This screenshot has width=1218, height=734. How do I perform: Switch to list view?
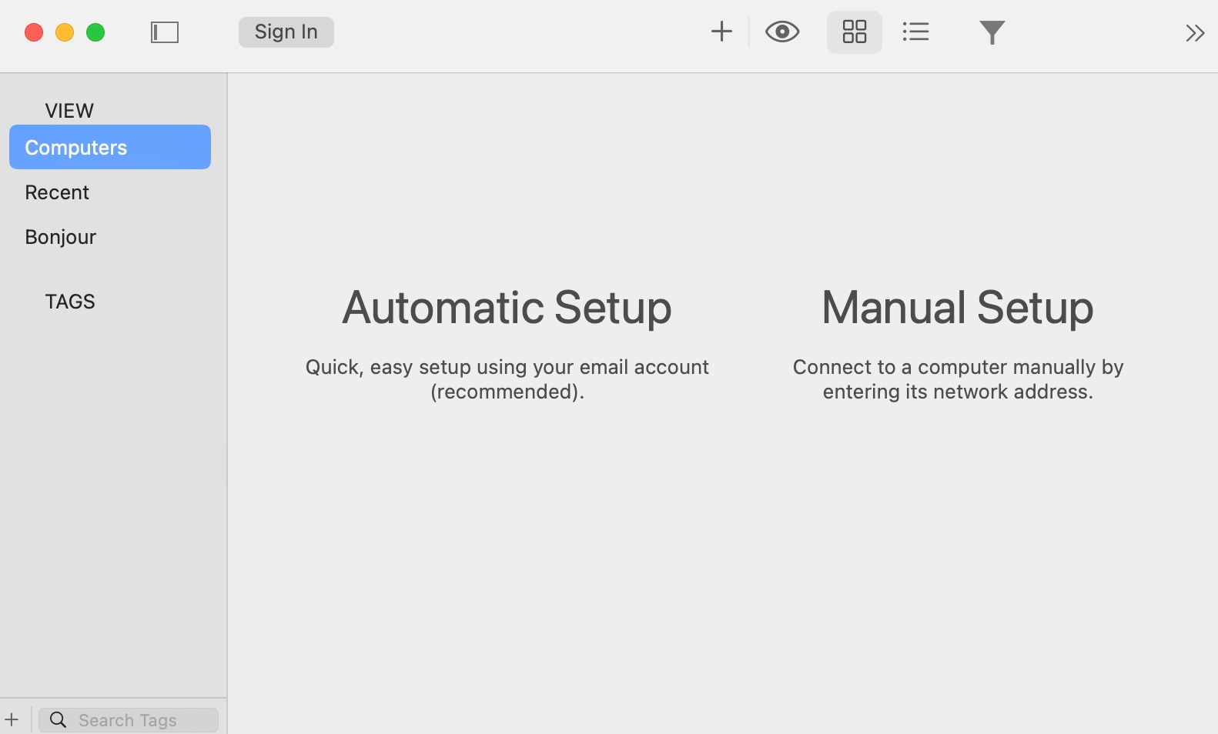(x=916, y=32)
